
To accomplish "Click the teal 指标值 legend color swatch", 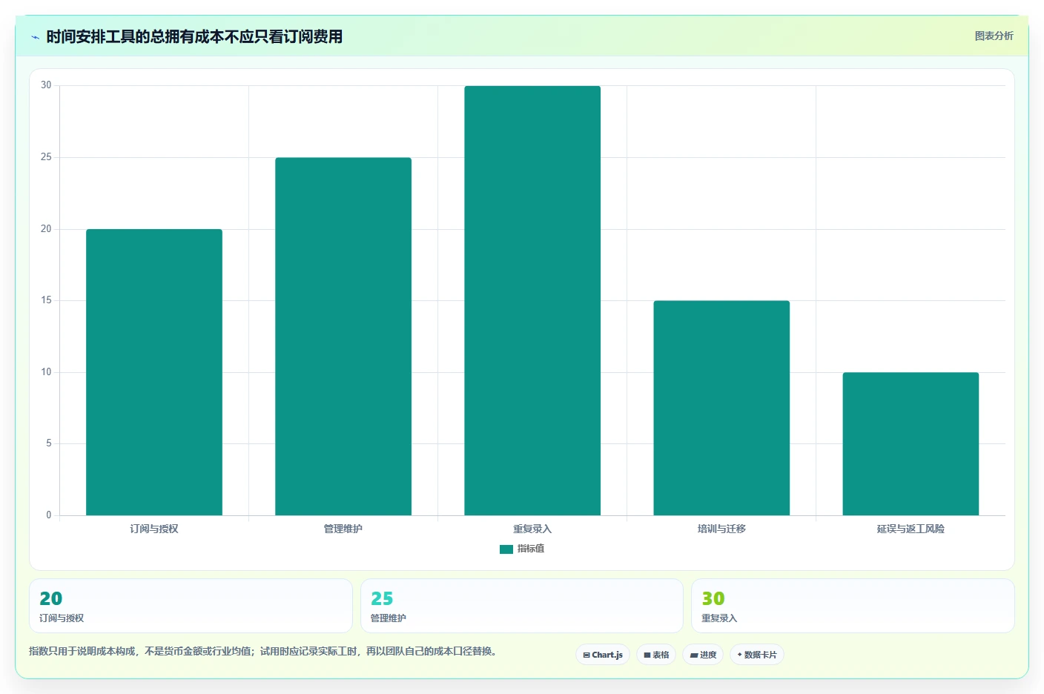I will (506, 549).
